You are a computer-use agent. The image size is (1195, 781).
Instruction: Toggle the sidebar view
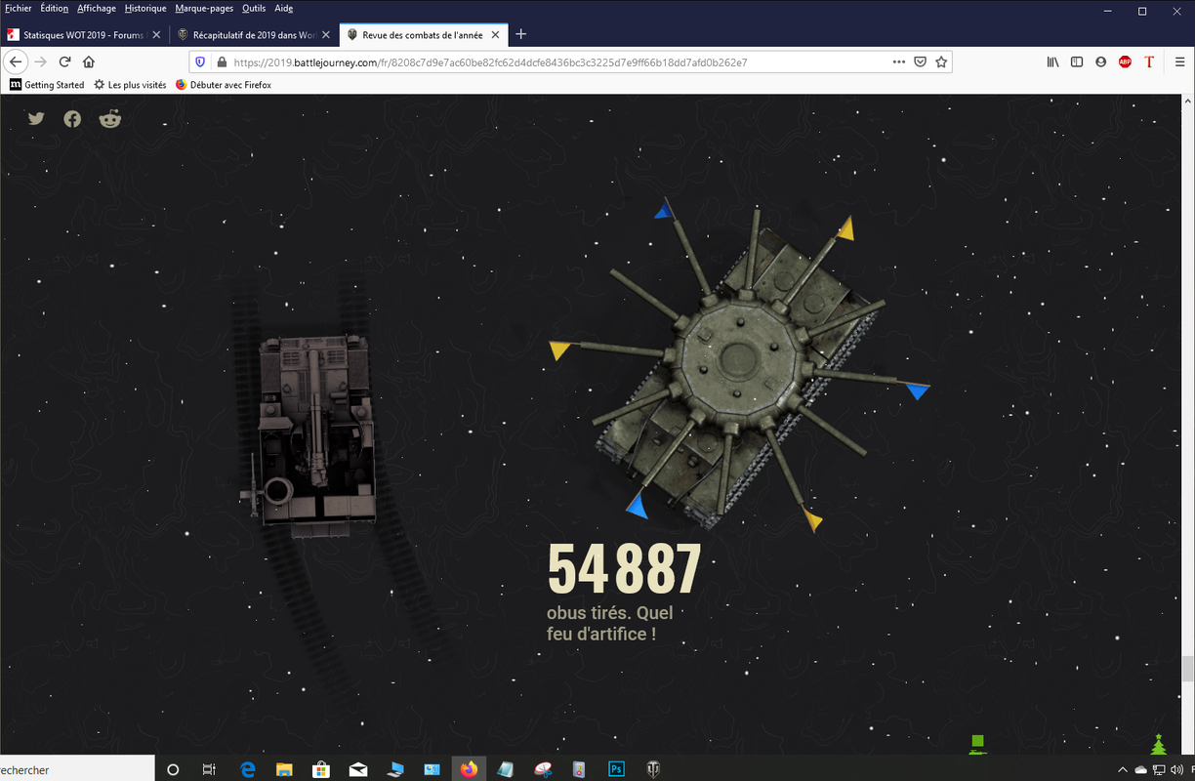[x=1077, y=62]
